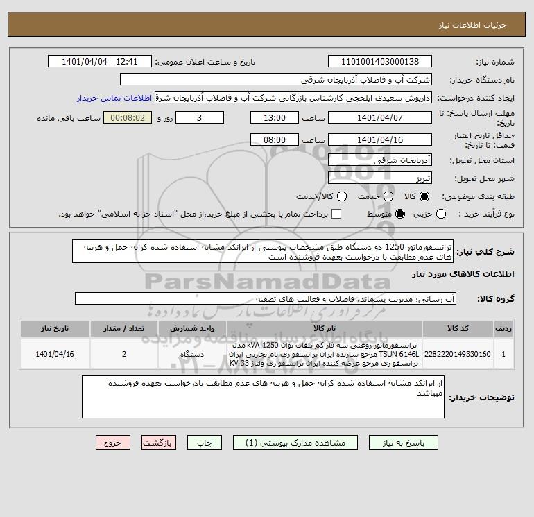Click the کد کالا column header
This screenshot has height=517, width=534.
(x=458, y=328)
